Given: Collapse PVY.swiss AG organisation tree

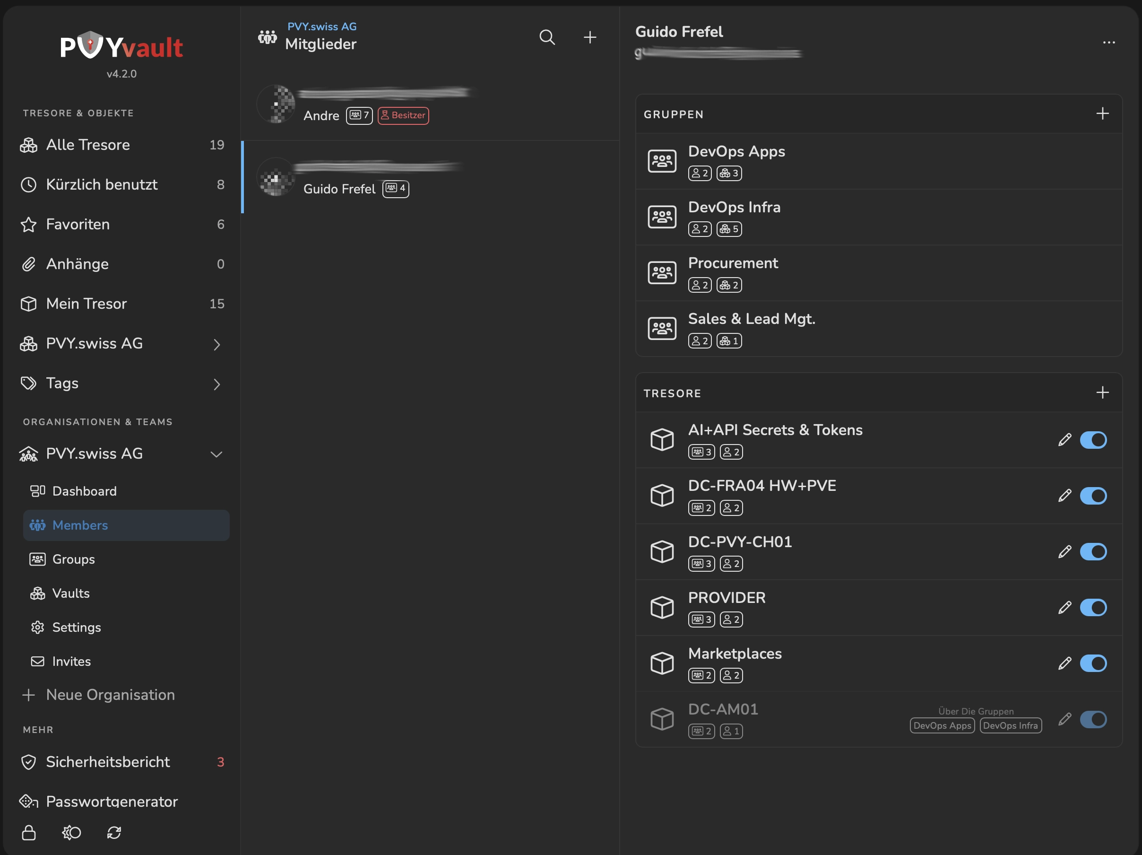Looking at the screenshot, I should point(216,454).
